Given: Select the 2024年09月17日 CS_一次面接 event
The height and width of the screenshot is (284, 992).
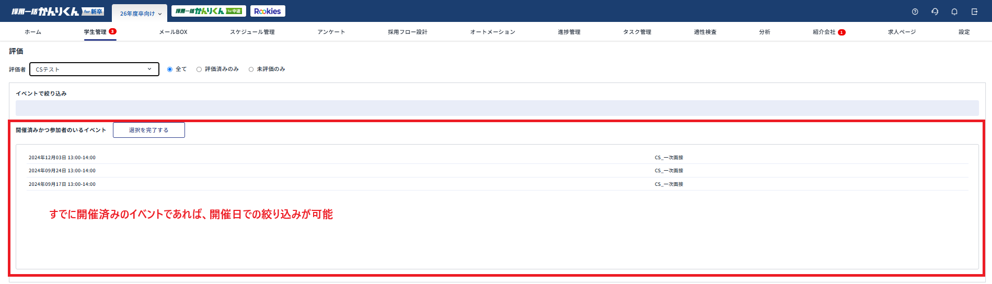Looking at the screenshot, I should click(668, 184).
